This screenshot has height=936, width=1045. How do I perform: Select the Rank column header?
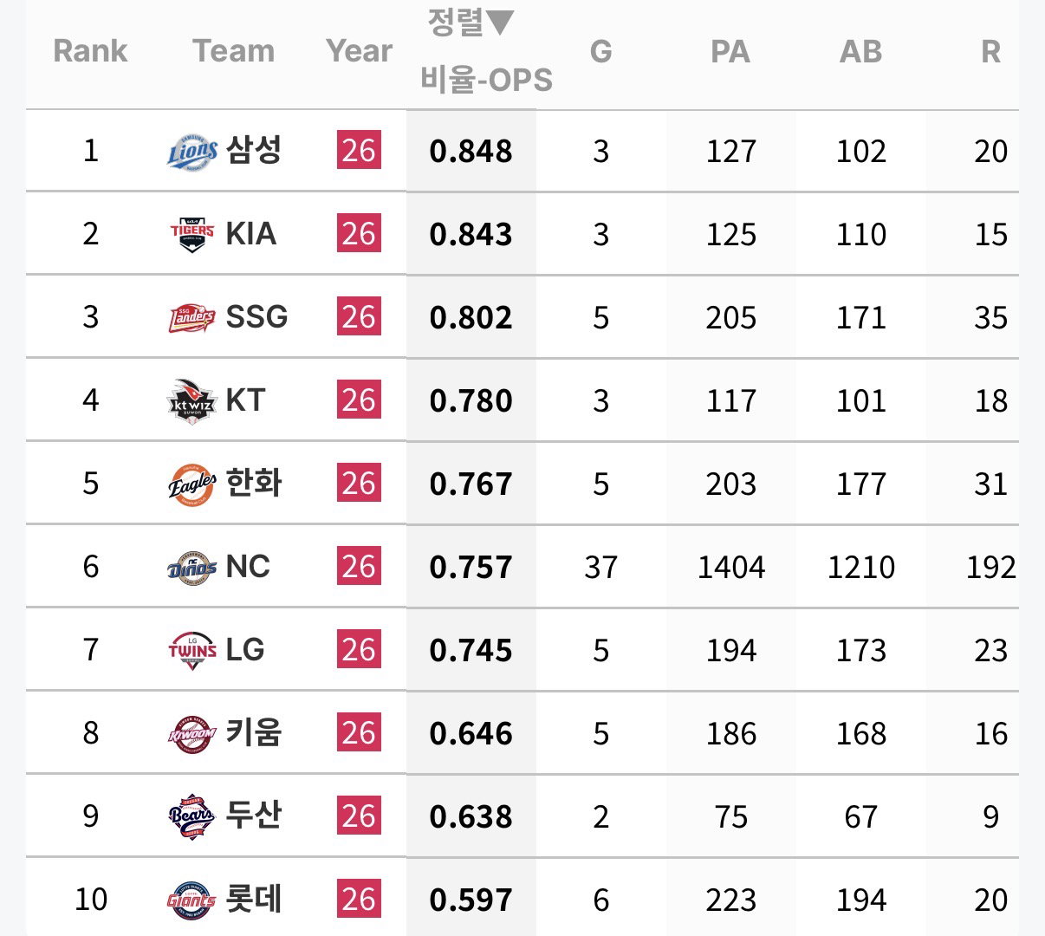click(x=90, y=51)
